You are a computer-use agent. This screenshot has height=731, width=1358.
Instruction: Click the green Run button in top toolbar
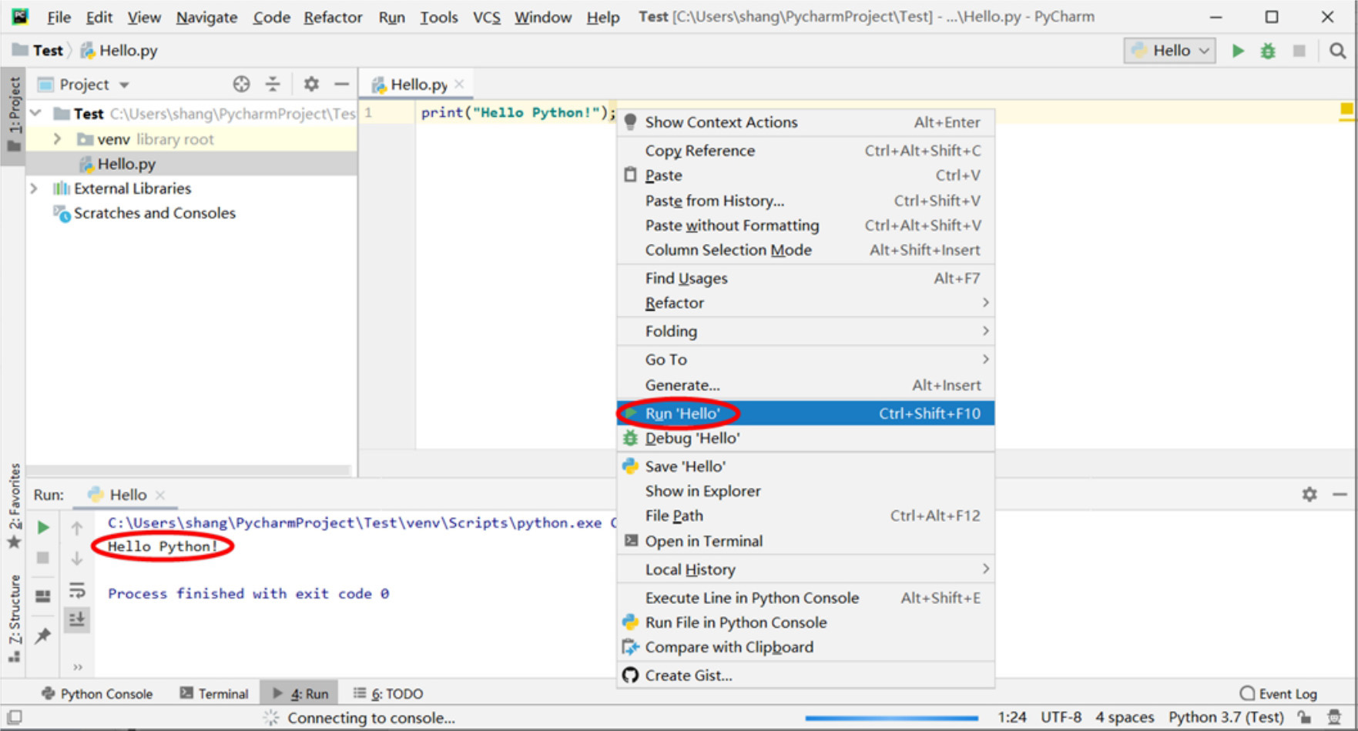click(1238, 51)
